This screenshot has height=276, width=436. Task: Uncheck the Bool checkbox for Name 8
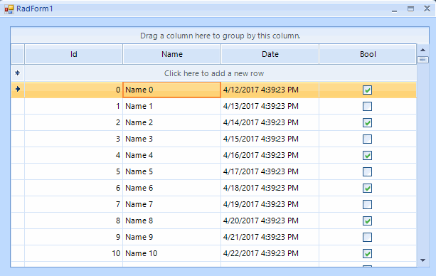click(x=367, y=221)
